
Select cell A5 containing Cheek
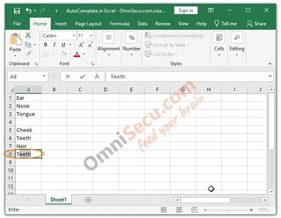tap(28, 130)
